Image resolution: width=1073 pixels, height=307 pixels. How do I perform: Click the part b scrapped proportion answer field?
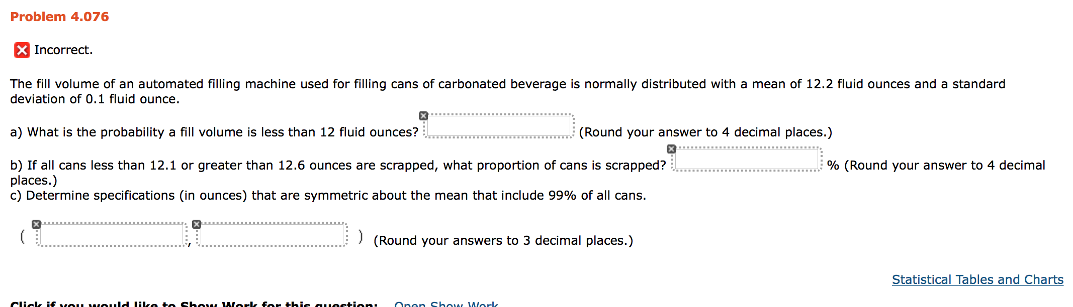point(747,158)
